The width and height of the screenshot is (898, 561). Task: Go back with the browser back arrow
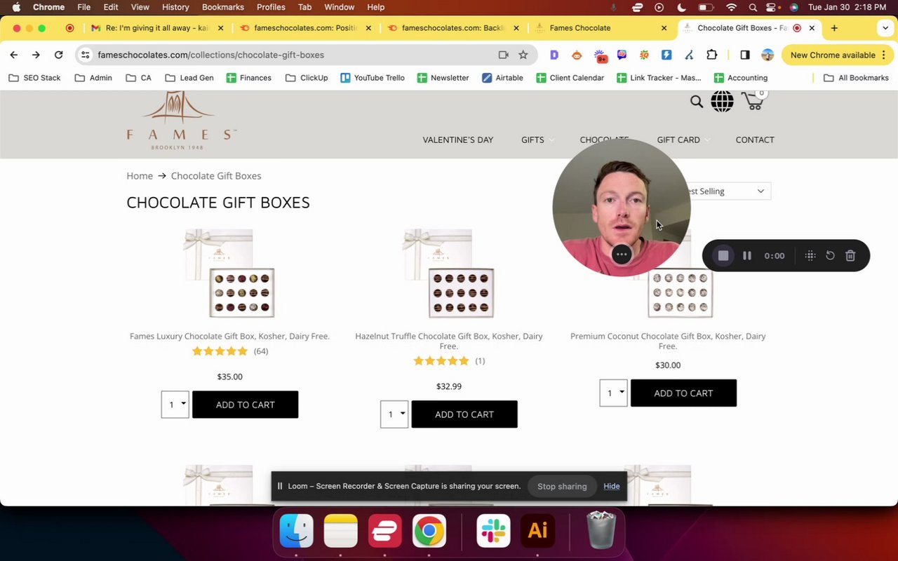[x=14, y=55]
